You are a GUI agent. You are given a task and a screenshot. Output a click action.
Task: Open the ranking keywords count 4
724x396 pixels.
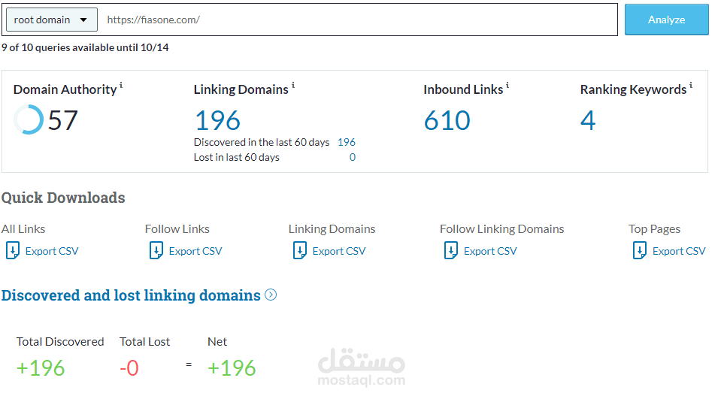pyautogui.click(x=588, y=120)
